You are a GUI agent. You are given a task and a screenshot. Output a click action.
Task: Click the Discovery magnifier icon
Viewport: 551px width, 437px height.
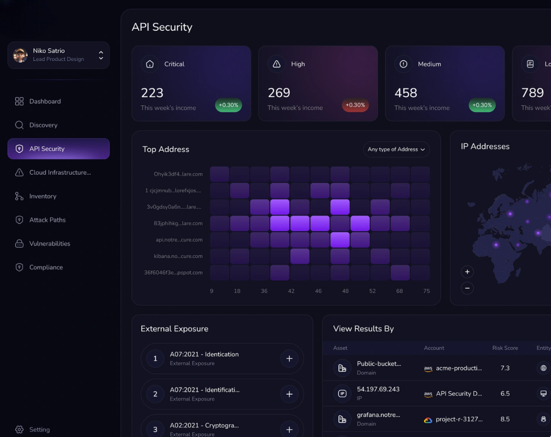point(19,125)
